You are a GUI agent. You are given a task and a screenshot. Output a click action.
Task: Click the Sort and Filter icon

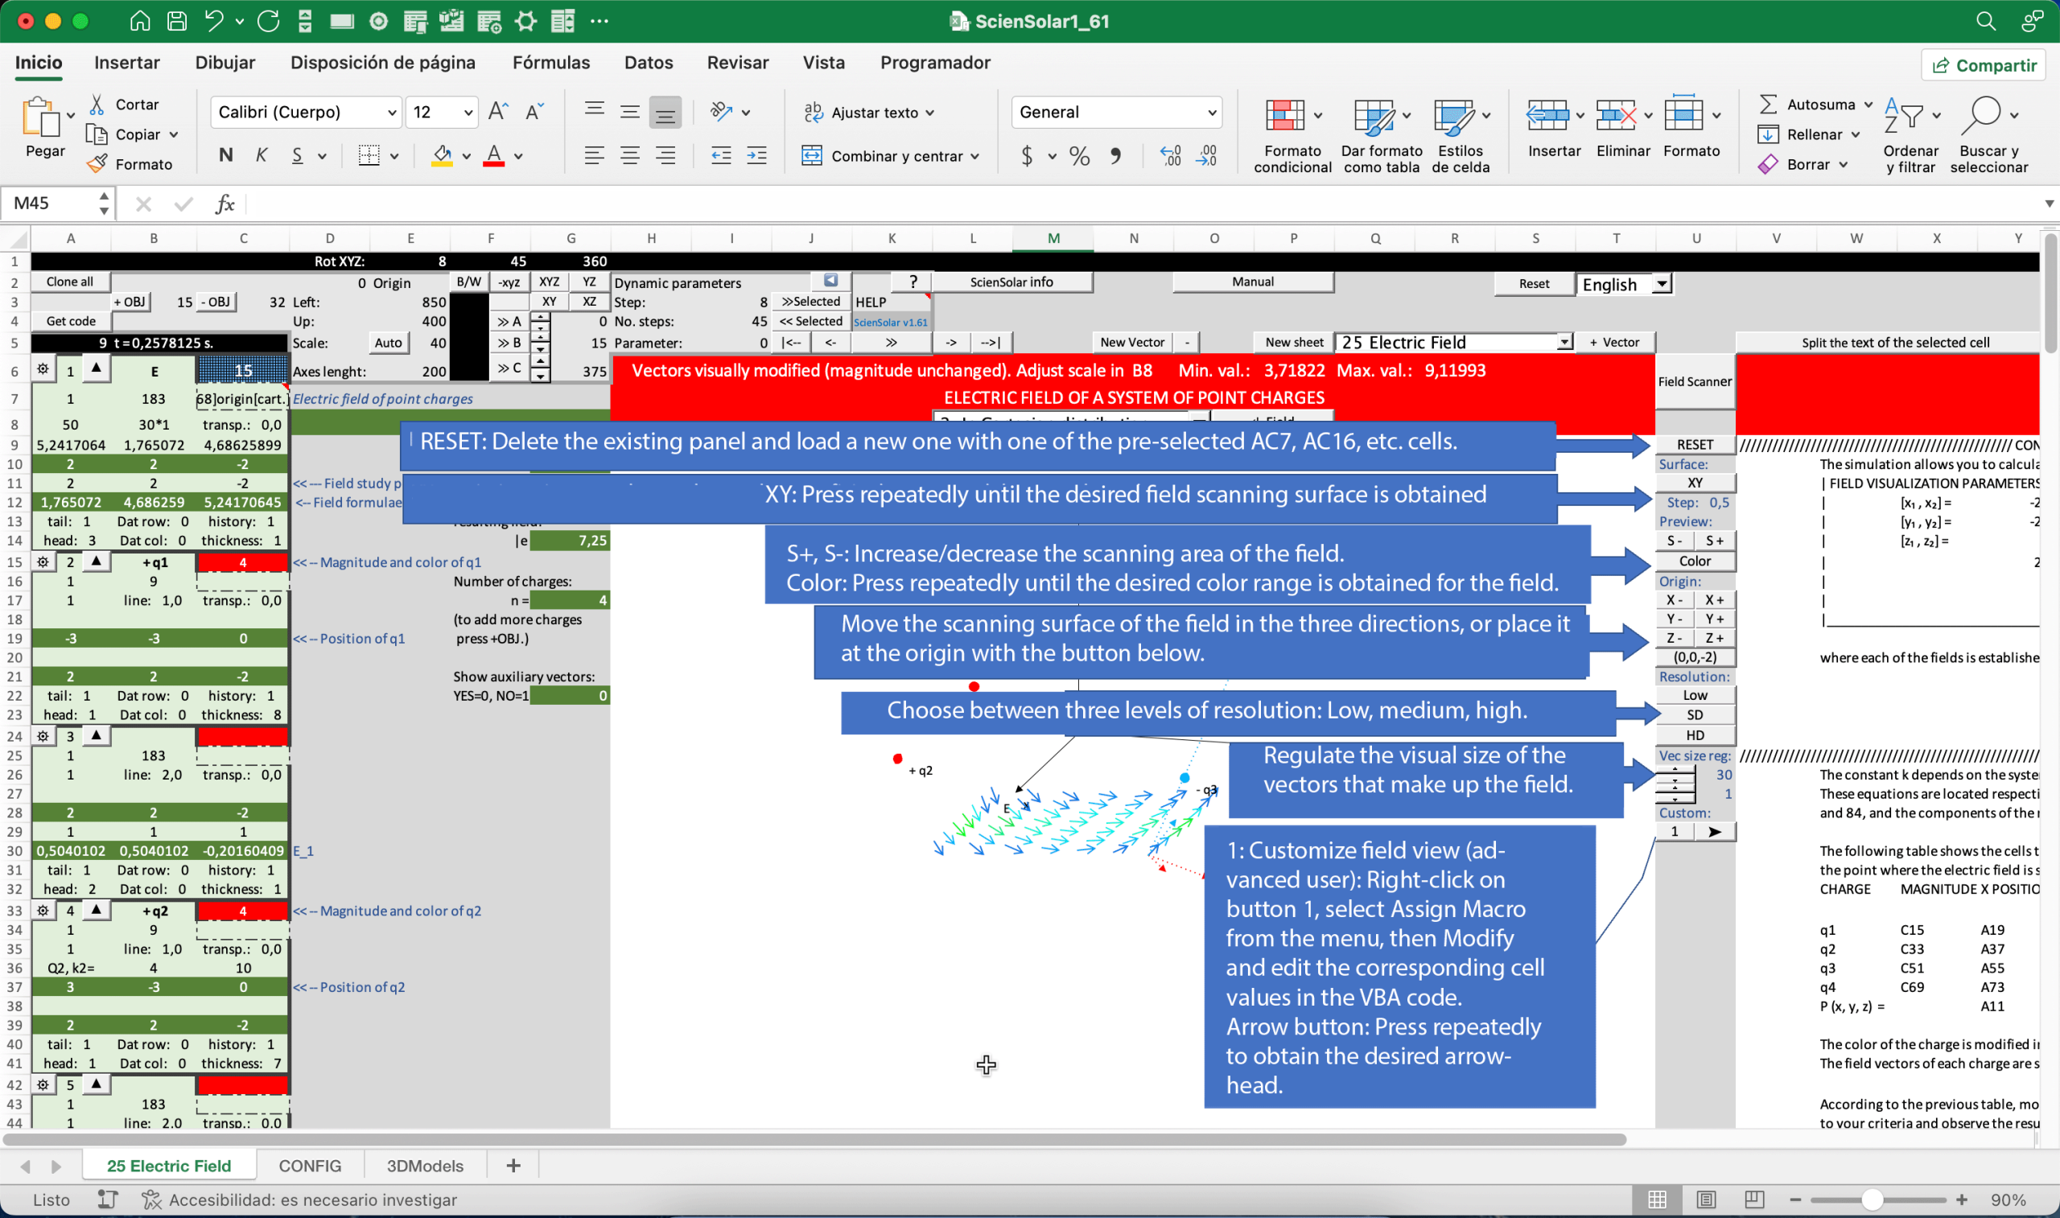pos(1904,116)
